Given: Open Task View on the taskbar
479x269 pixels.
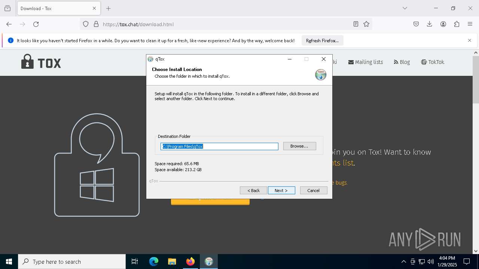Looking at the screenshot, I should click(x=135, y=262).
